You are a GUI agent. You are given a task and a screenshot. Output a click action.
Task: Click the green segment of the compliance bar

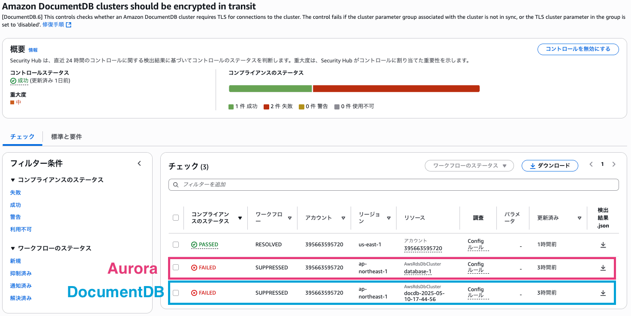tap(270, 89)
